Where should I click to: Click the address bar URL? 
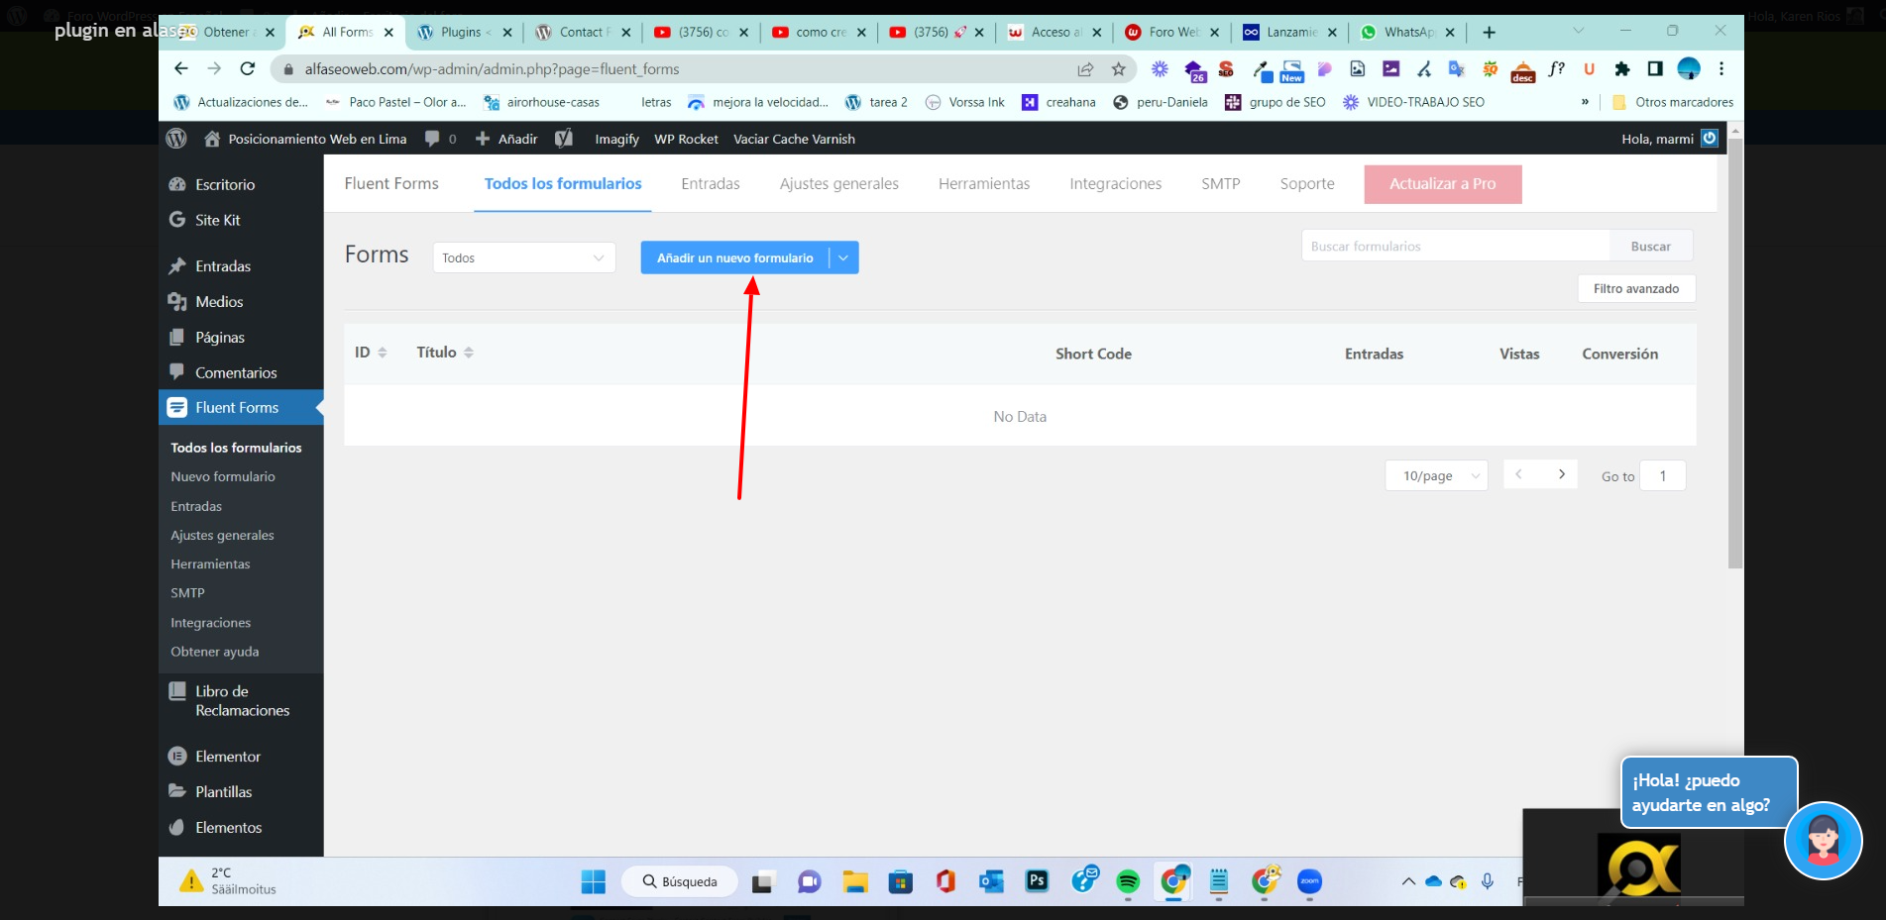click(492, 69)
